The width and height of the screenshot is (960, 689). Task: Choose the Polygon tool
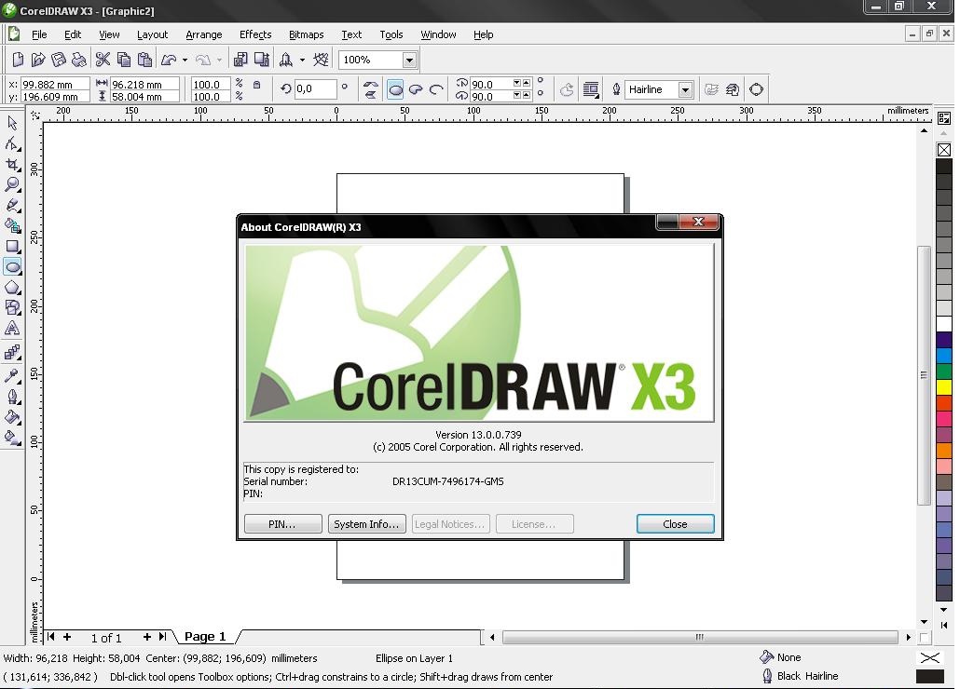(12, 288)
